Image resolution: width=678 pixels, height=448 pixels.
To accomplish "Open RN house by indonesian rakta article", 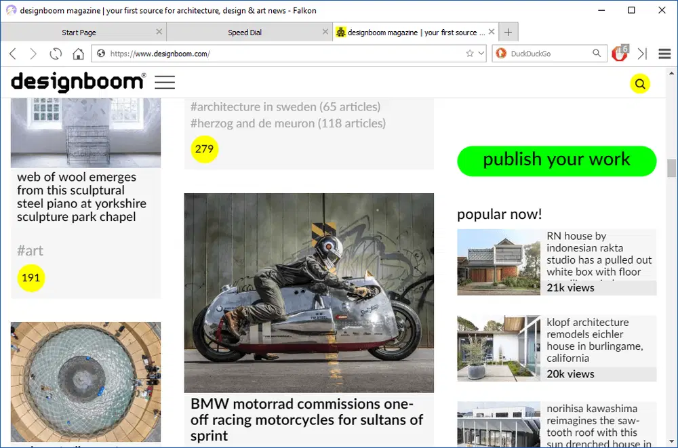I will pos(599,254).
